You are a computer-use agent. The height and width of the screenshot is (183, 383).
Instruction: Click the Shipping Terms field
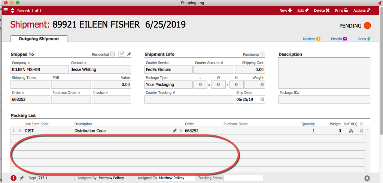30,84
